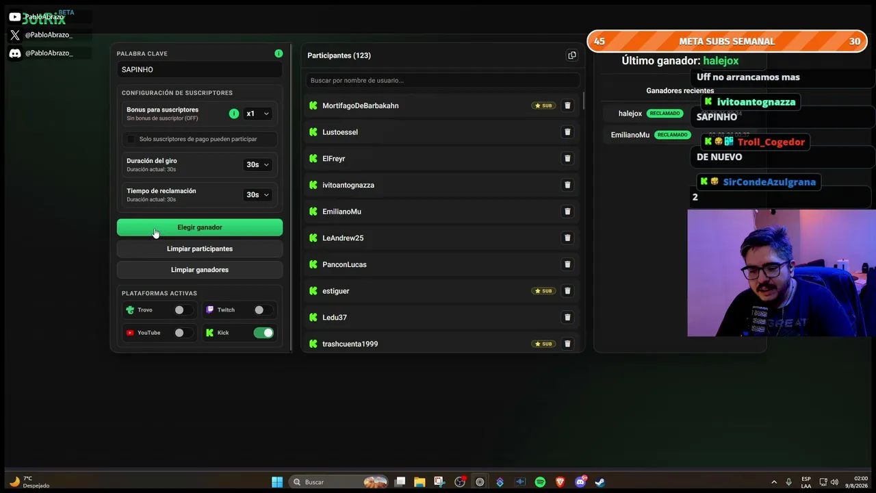Open Task View on taskbar
Screen dimensions: 876x493
[x=400, y=482]
